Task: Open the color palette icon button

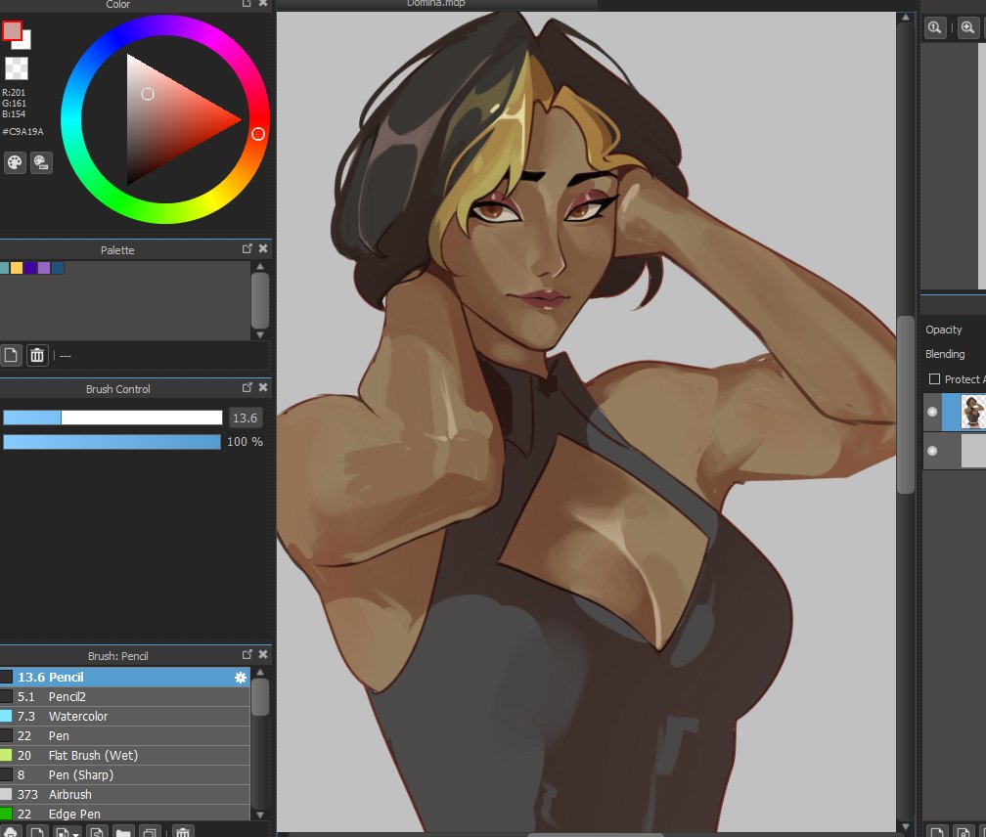Action: pyautogui.click(x=15, y=162)
